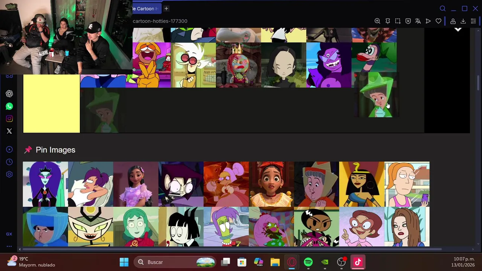Select the brown-haired woman Rick and Morty image
Viewport: 482px width, 271px height.
pos(407,227)
